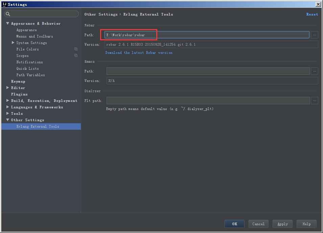Click the small icon next to Scopes
Screen dimensions: 323x233
pyautogui.click(x=76, y=55)
